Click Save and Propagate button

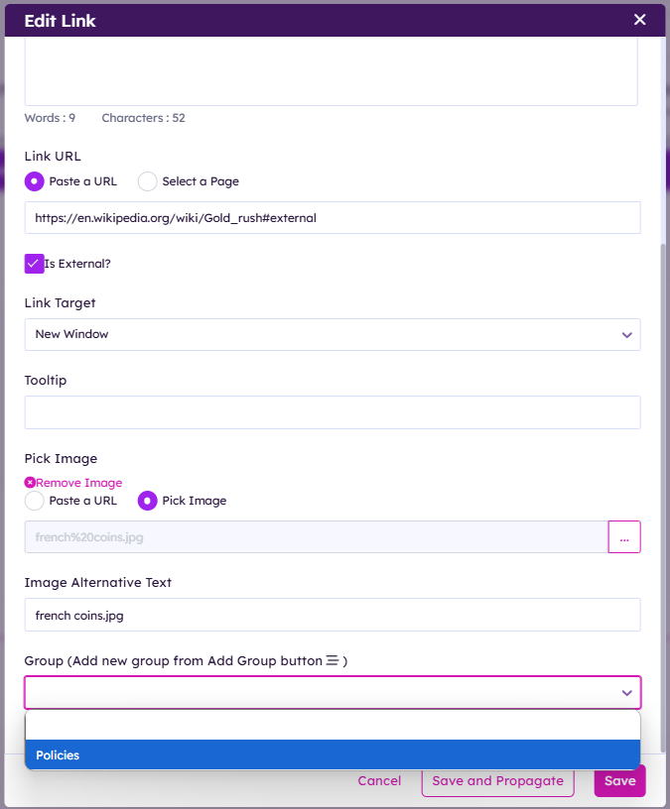coord(497,781)
